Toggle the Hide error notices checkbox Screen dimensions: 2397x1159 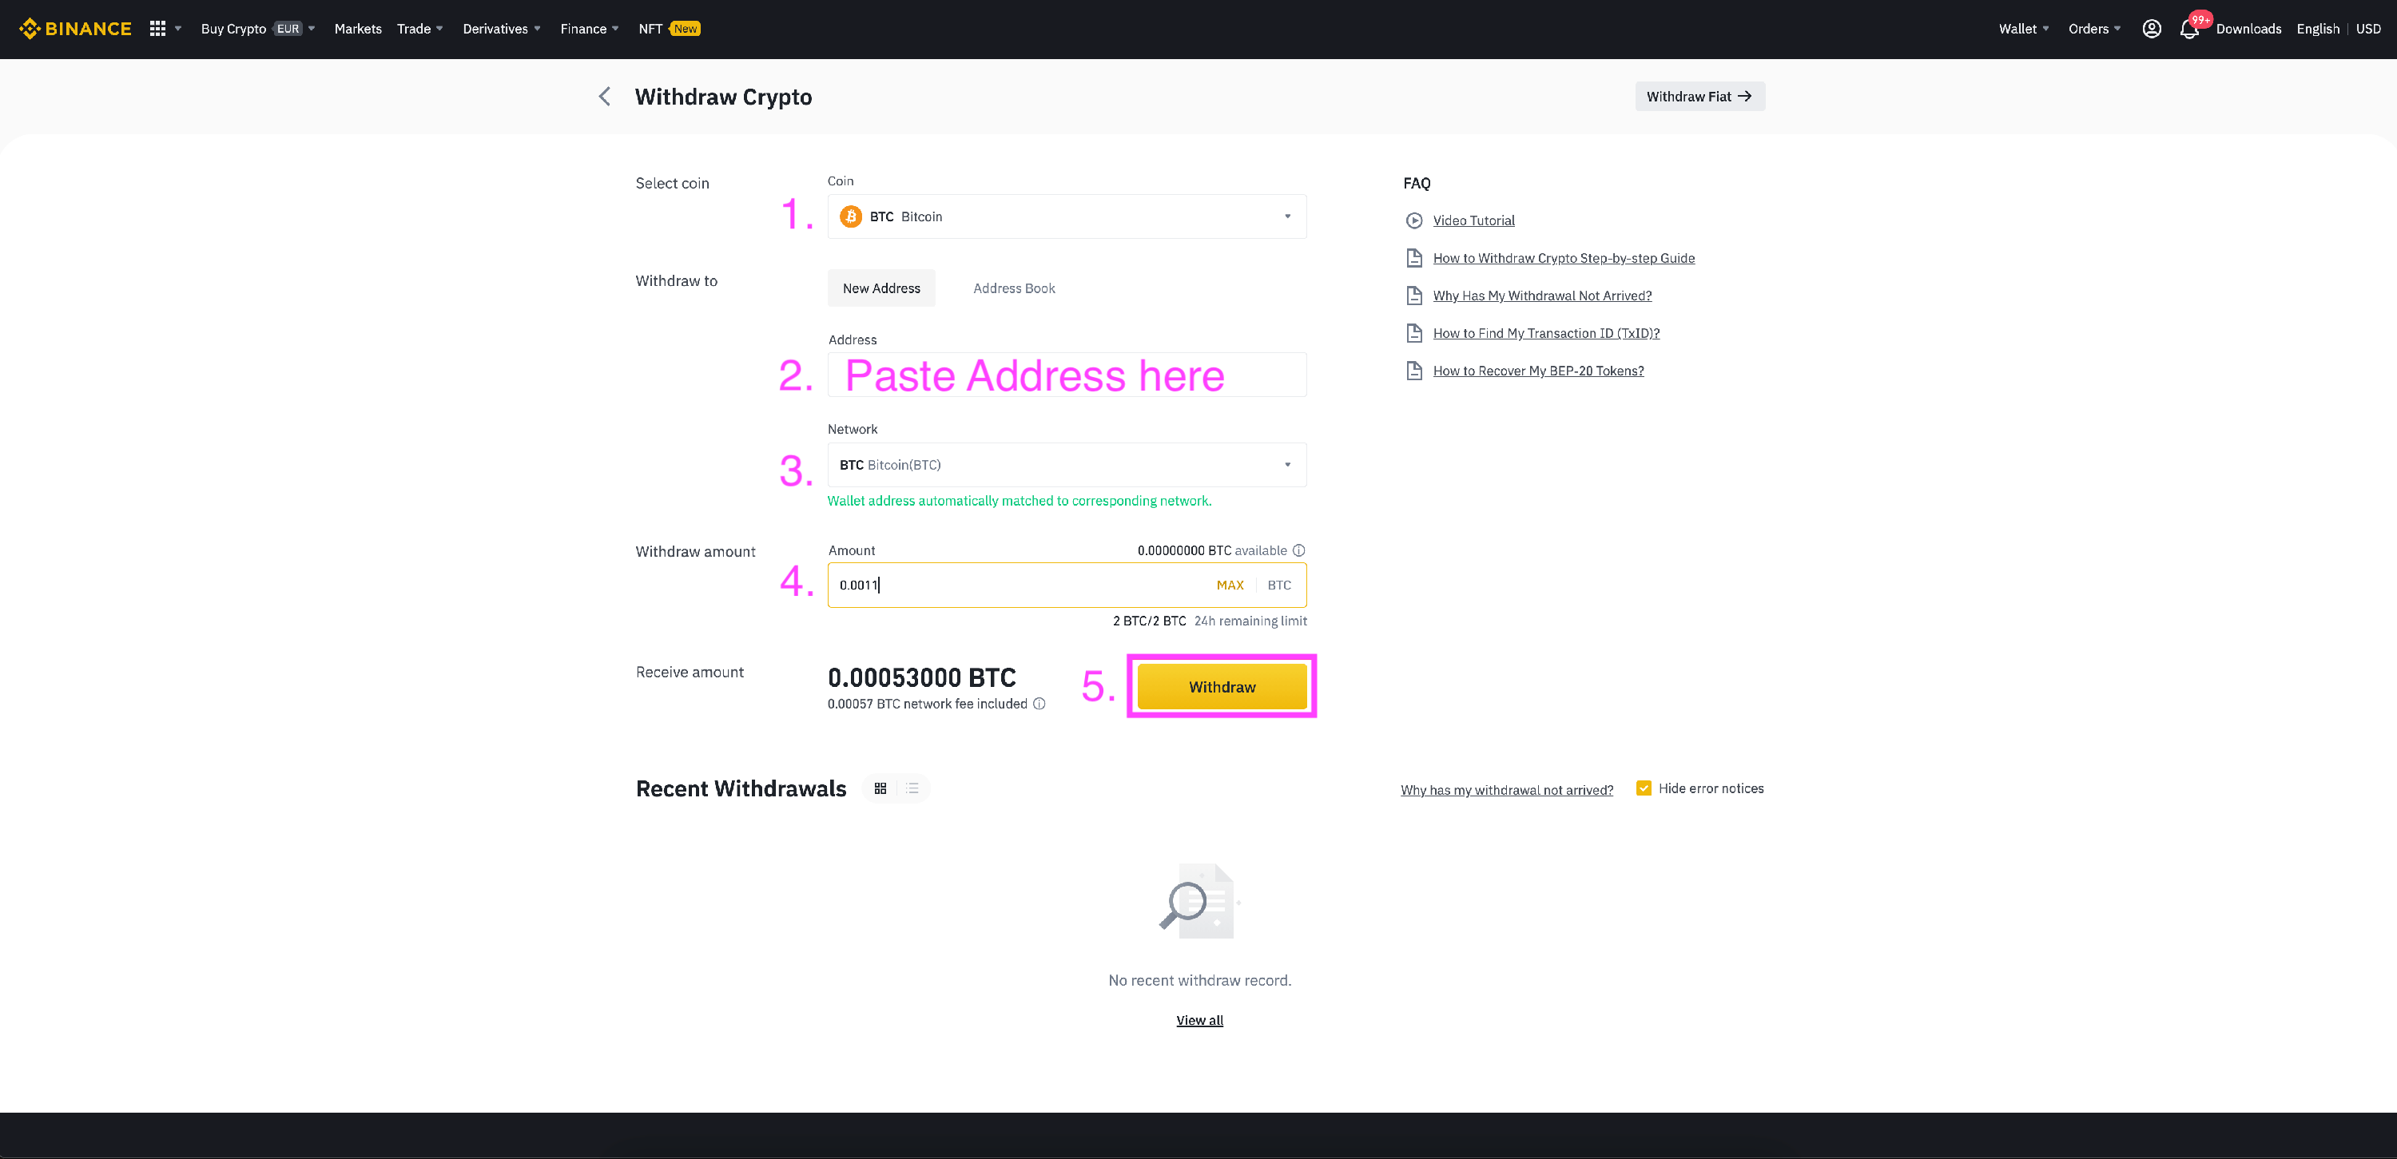tap(1644, 789)
